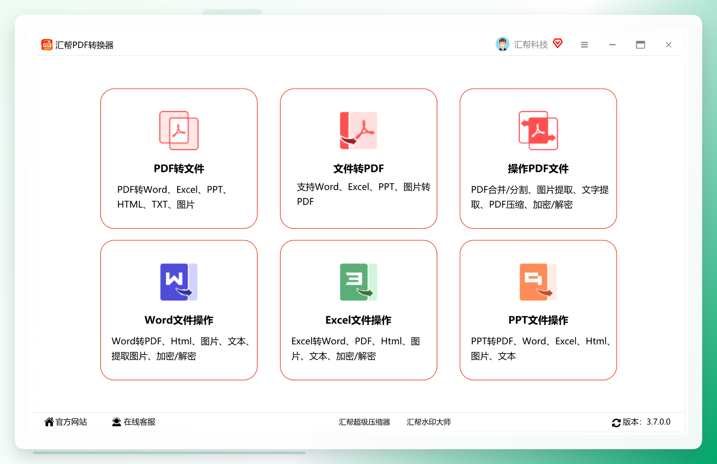This screenshot has height=464, width=717.
Task: Select the Excel文件操作 title
Action: (x=358, y=320)
